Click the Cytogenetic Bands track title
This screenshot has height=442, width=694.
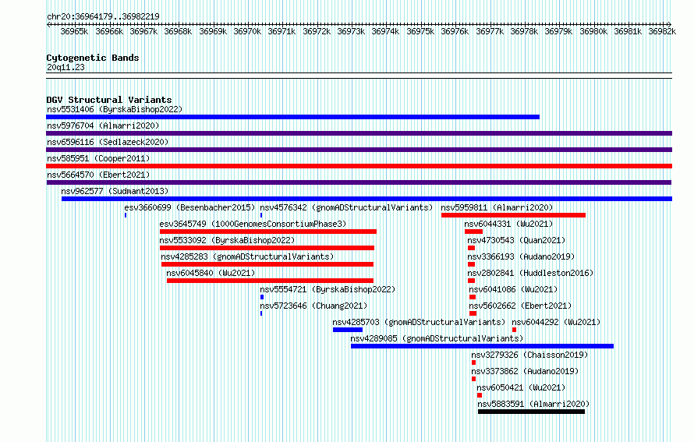click(93, 58)
